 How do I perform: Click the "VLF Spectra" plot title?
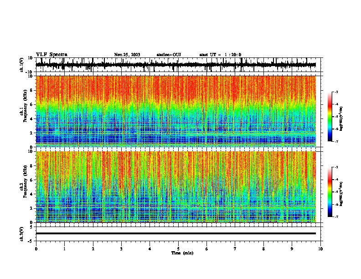click(x=52, y=55)
